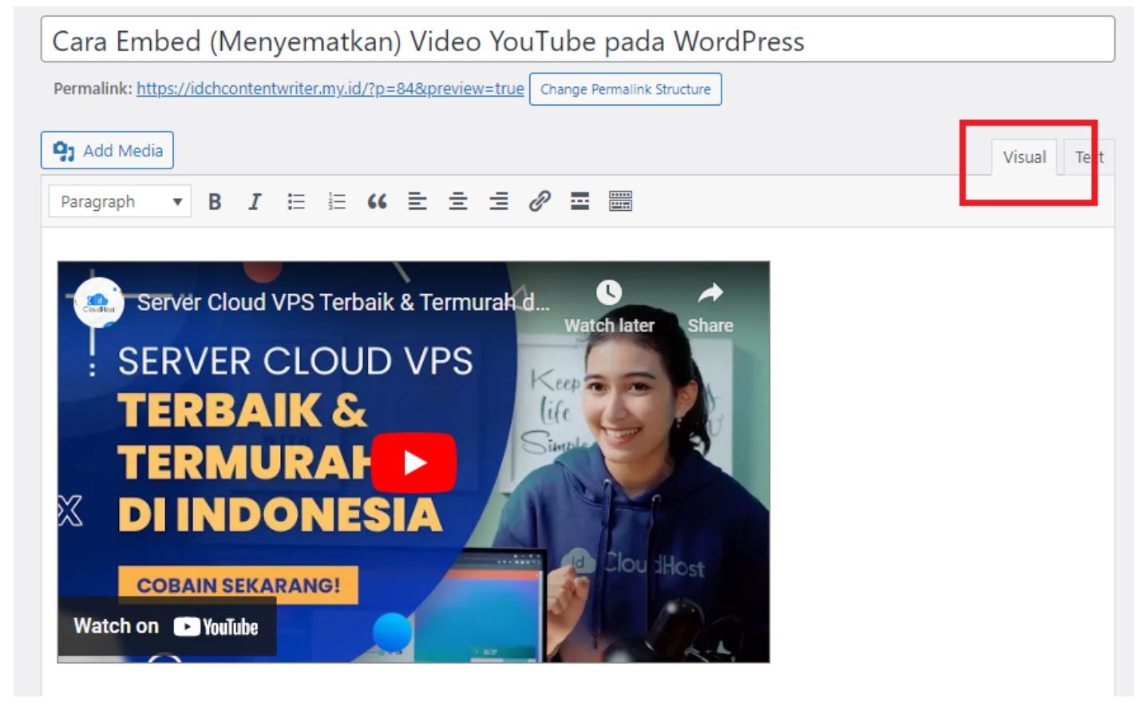Insert a bulleted list
1143x710 pixels.
tap(295, 203)
